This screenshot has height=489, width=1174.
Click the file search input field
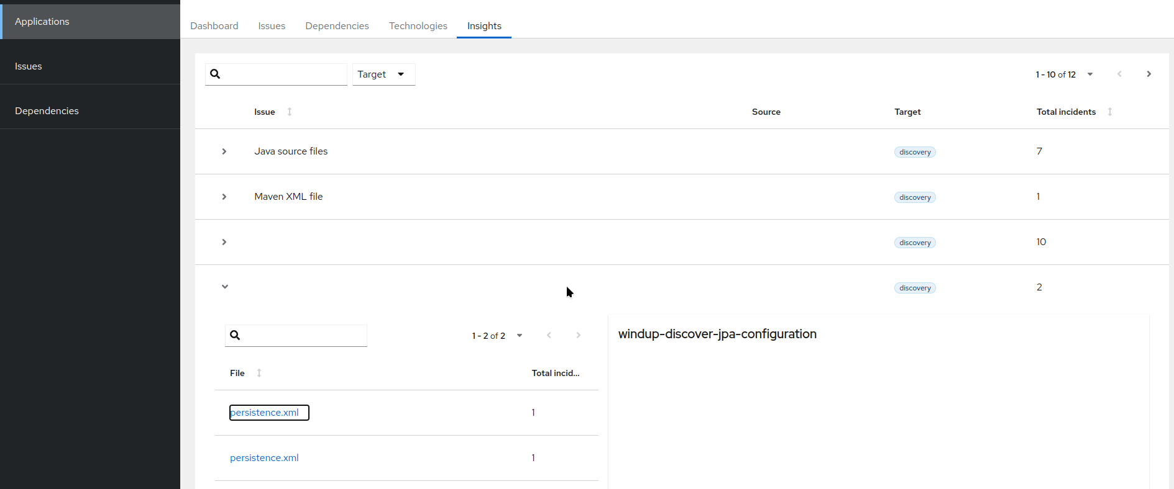(x=303, y=336)
